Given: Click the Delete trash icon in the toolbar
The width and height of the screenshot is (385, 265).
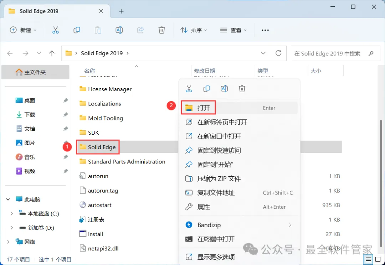Looking at the screenshot, I should [161, 30].
